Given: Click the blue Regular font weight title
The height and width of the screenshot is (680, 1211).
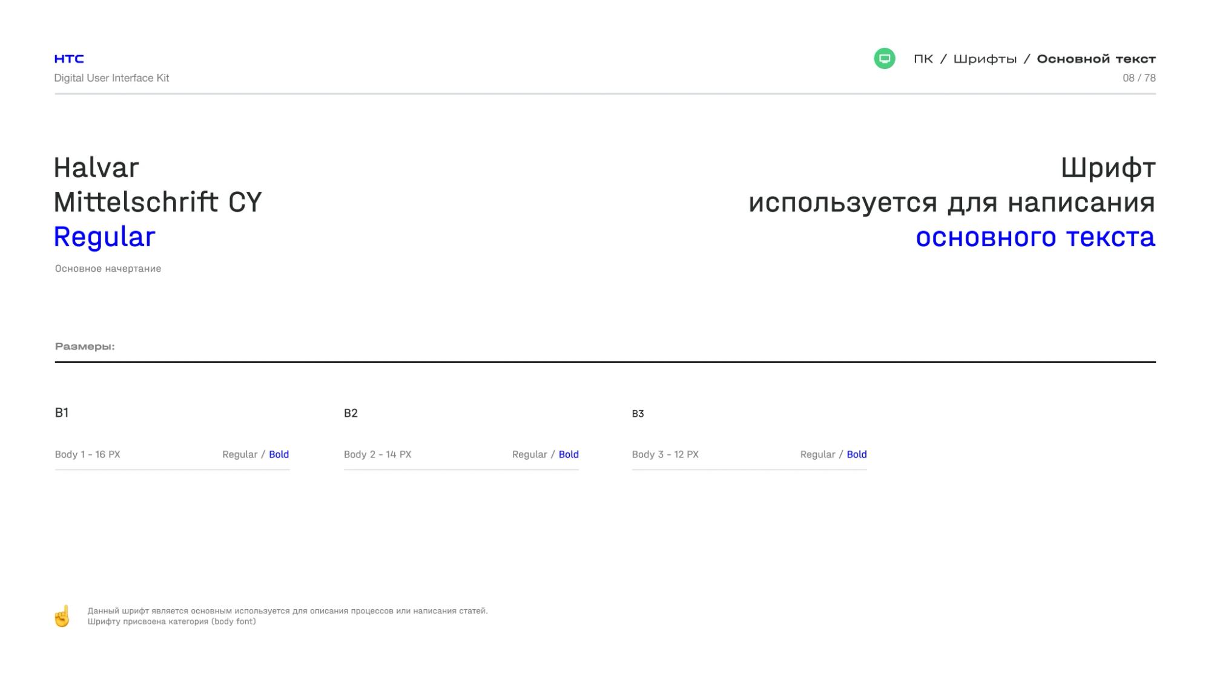Looking at the screenshot, I should [x=105, y=238].
